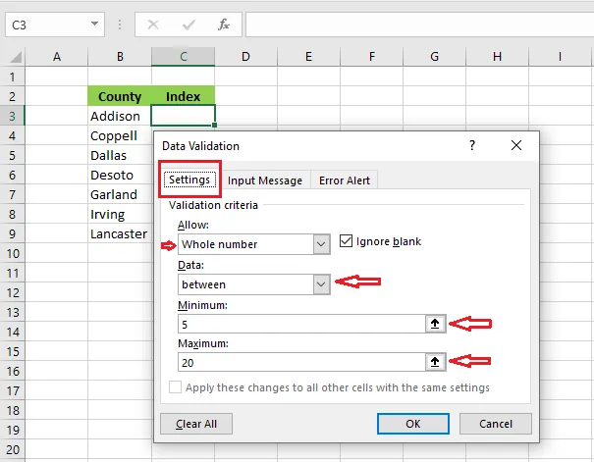The width and height of the screenshot is (594, 462).
Task: Click the Minimum input field containing 5
Action: click(x=301, y=325)
